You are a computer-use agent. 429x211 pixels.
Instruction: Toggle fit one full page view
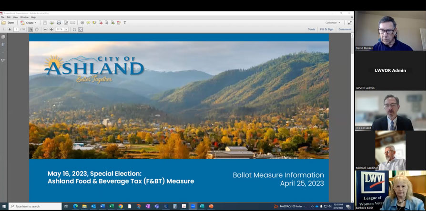tap(81, 29)
